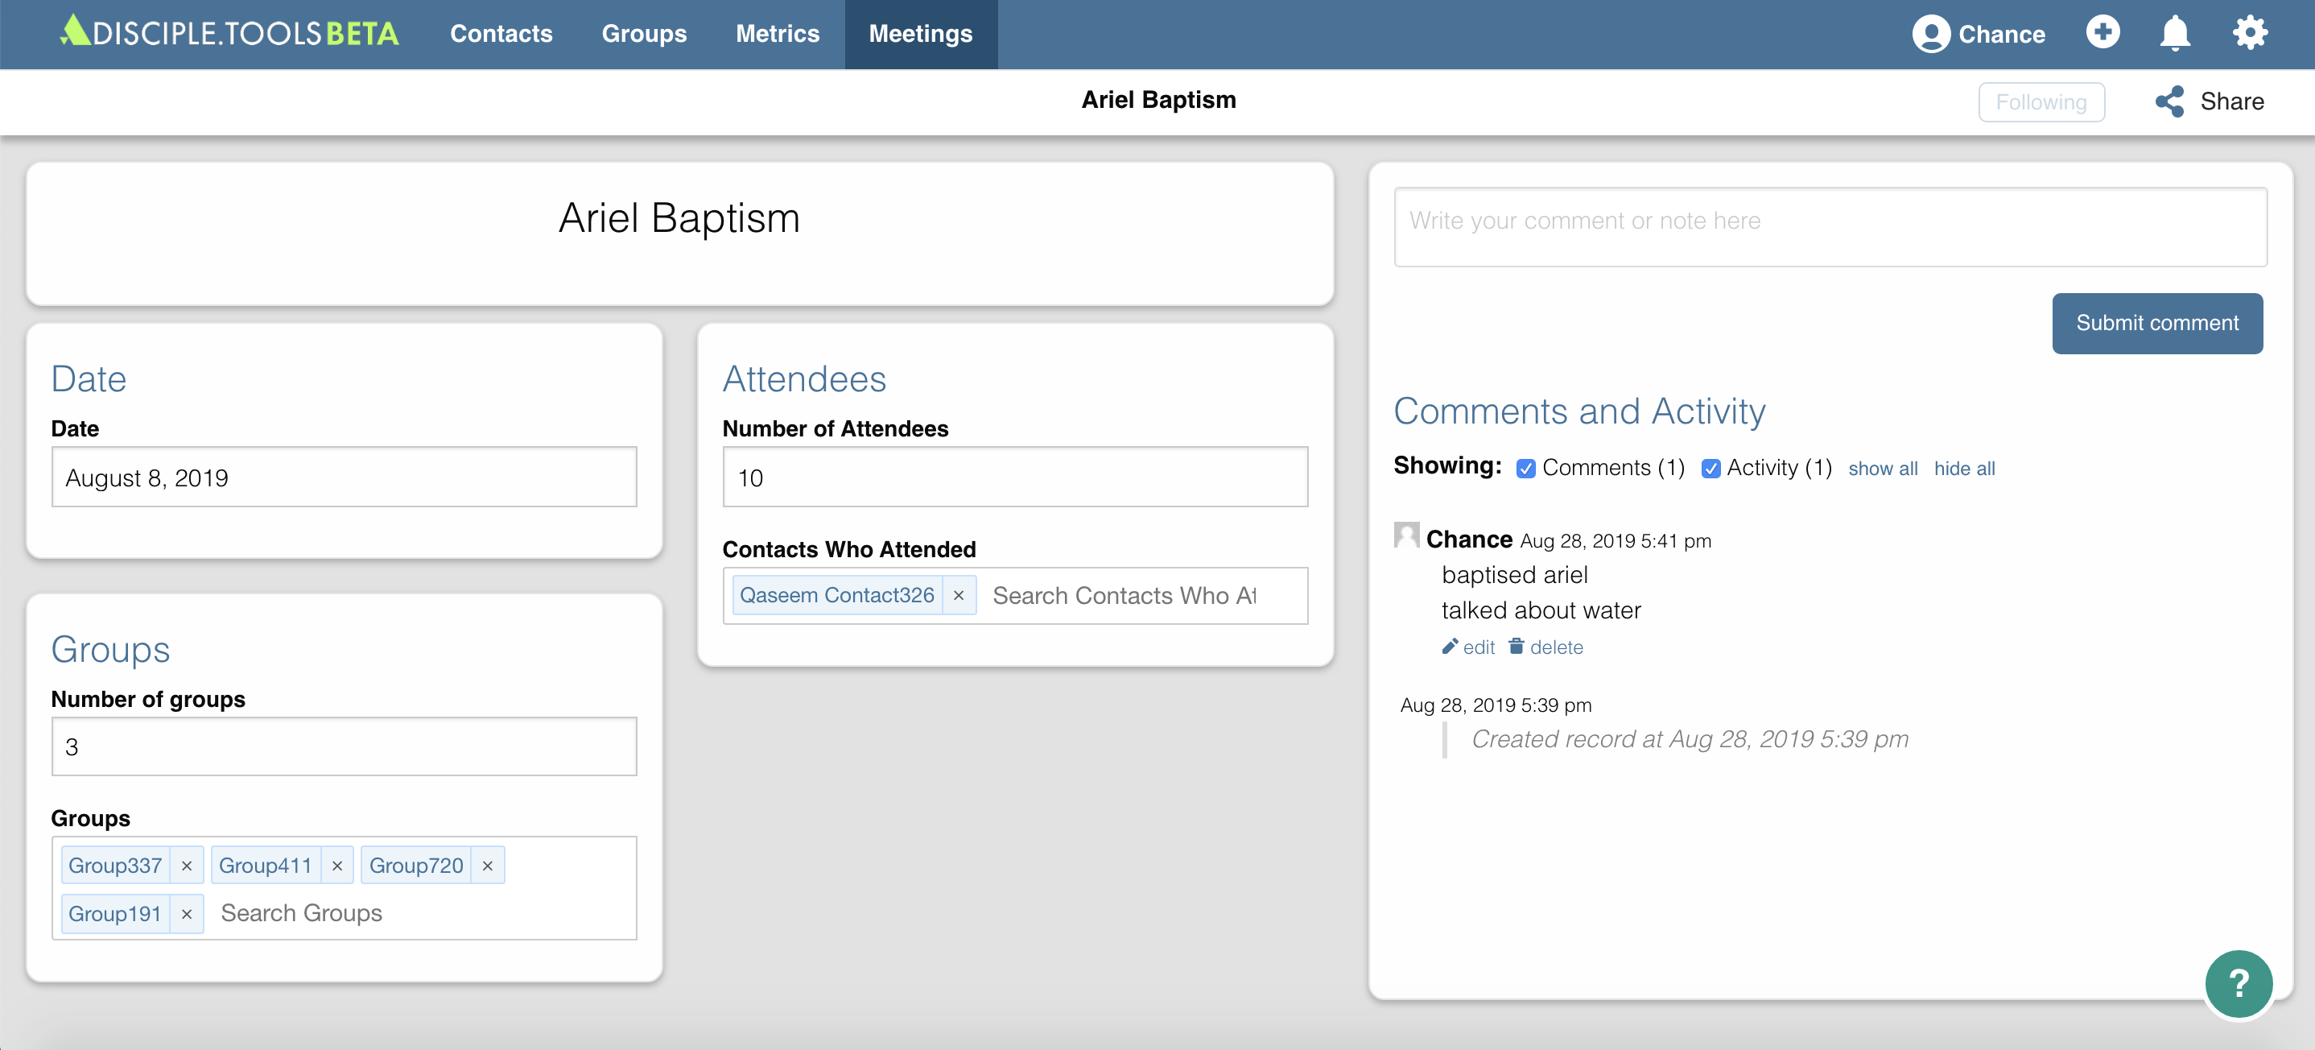Click the hide all link
Viewport: 2315px width, 1050px height.
click(x=1963, y=469)
